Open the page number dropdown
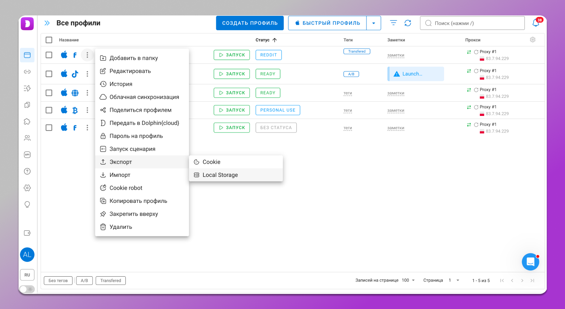 454,280
